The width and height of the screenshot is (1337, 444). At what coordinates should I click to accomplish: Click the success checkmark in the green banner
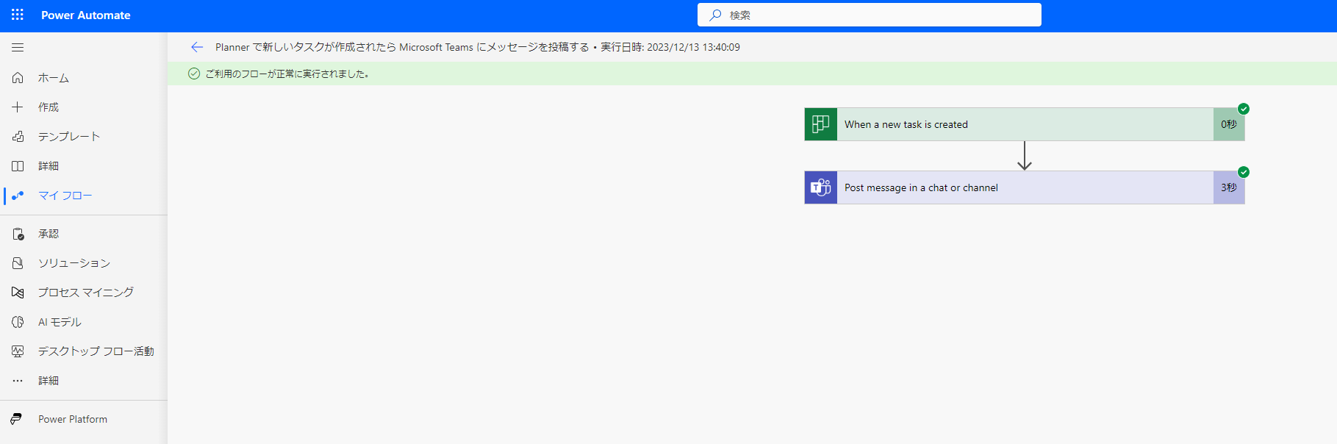point(194,74)
